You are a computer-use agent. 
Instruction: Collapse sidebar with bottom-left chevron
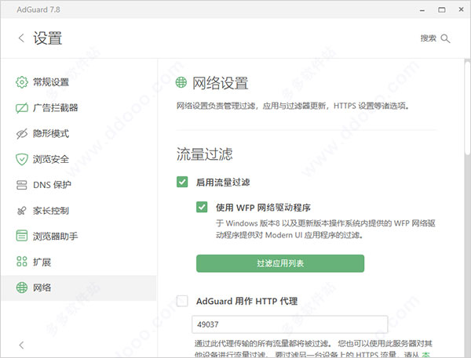(x=21, y=345)
